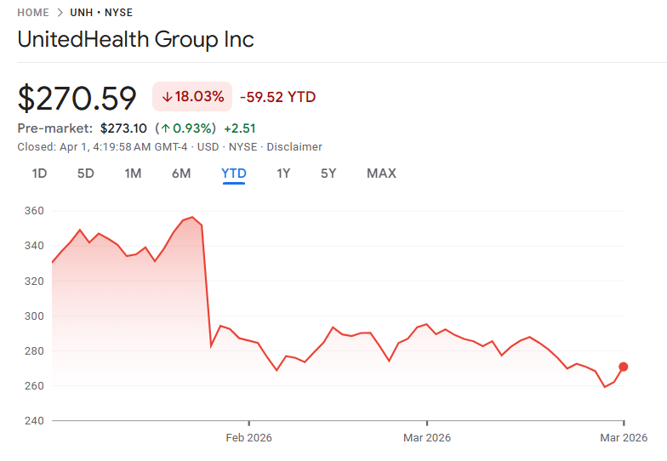Select the YTD range tab
667x461 pixels.
tap(234, 174)
